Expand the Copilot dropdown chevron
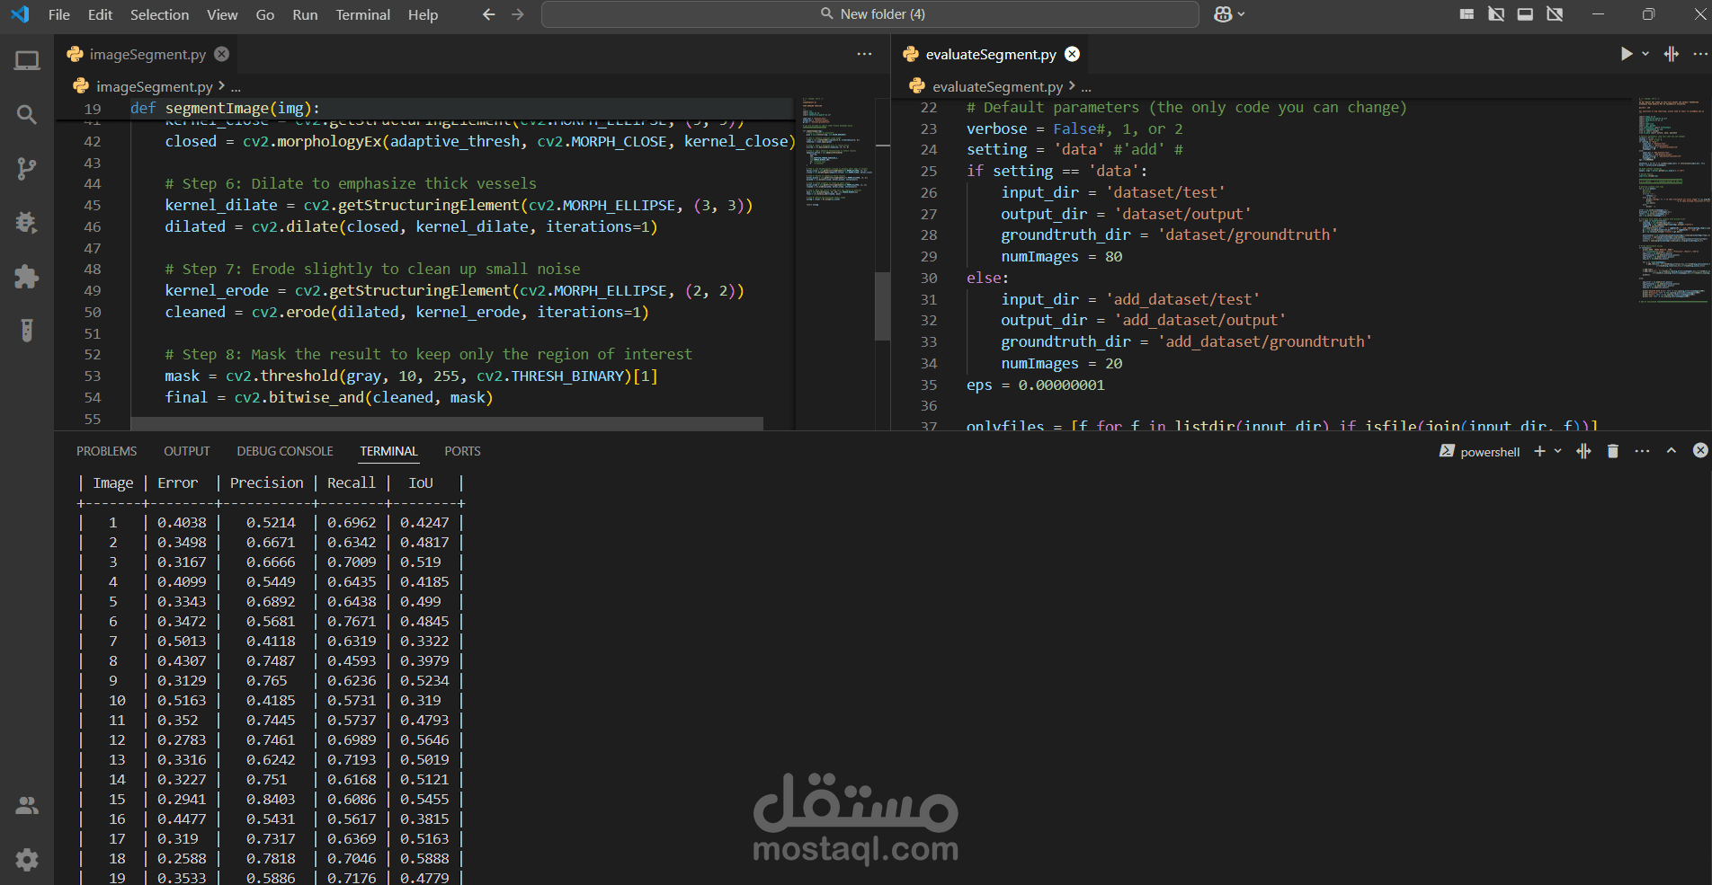Viewport: 1712px width, 885px height. point(1242,14)
